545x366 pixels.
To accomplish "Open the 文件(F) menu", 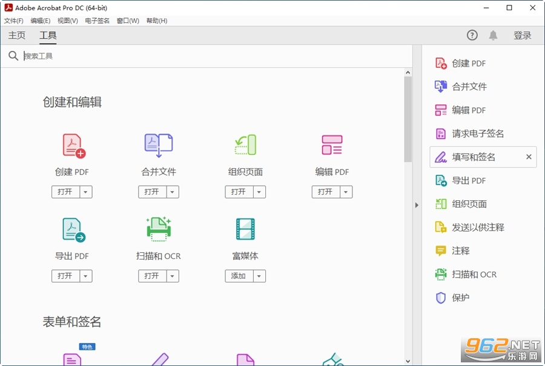I will [x=13, y=21].
